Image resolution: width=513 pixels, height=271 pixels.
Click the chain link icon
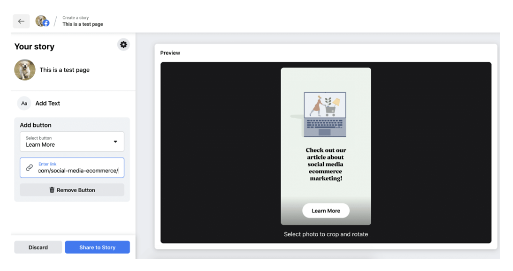(x=30, y=168)
